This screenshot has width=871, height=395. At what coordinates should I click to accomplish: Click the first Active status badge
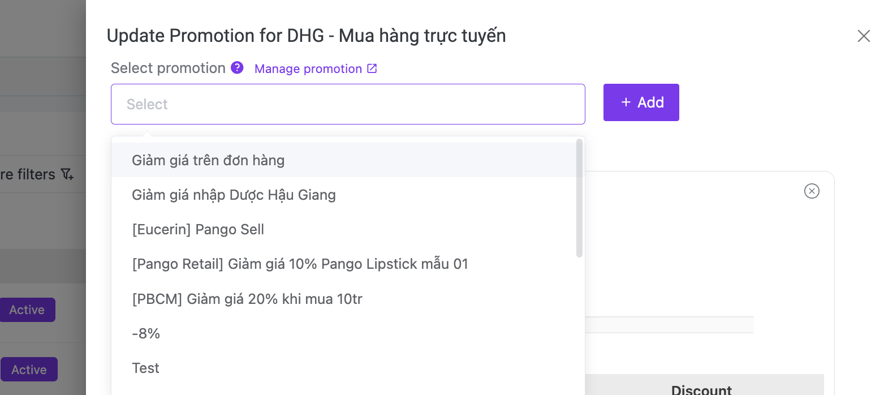click(x=27, y=310)
